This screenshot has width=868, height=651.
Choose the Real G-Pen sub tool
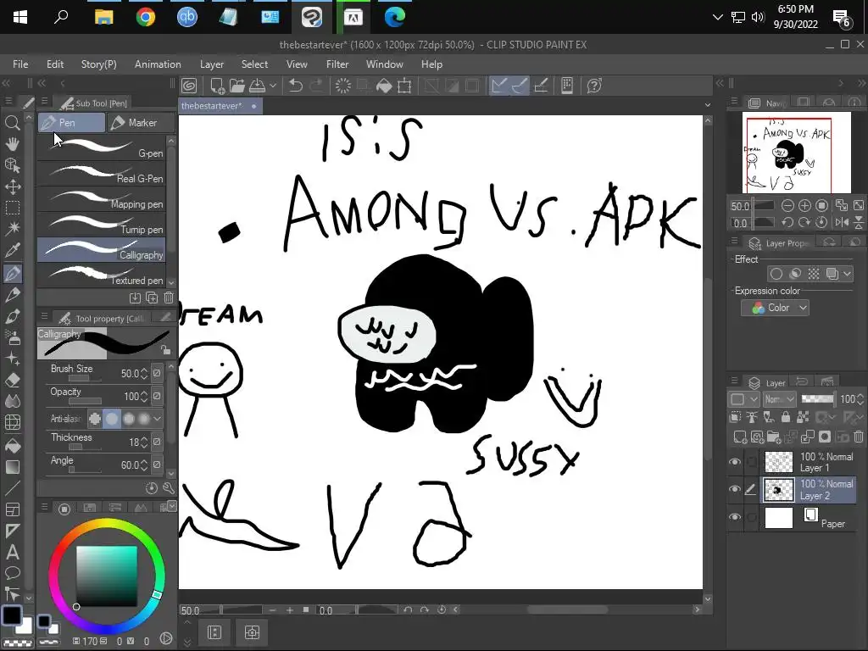(102, 174)
